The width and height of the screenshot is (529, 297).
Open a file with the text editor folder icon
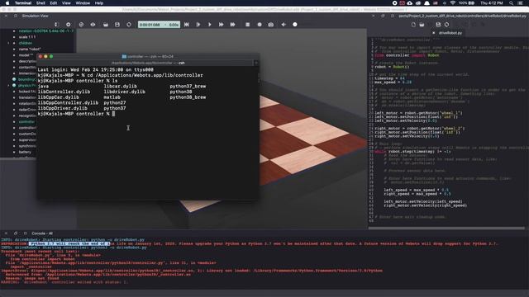pyautogui.click(x=422, y=25)
